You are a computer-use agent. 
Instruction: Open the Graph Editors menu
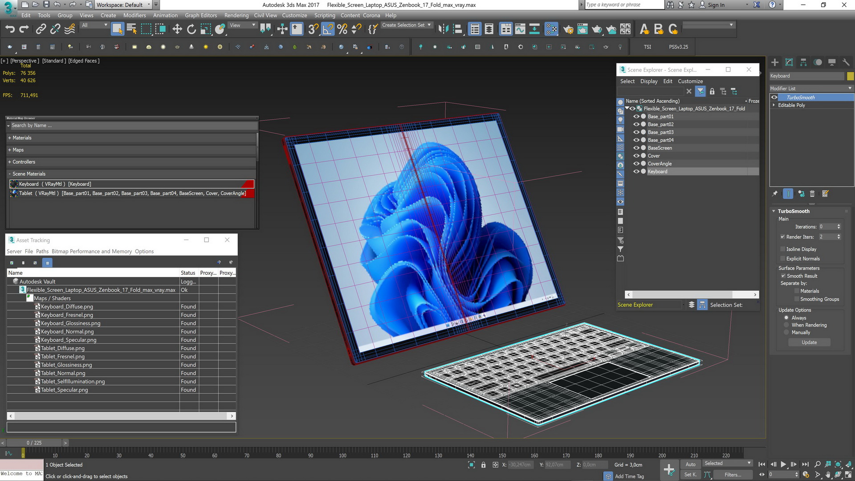[x=201, y=15]
